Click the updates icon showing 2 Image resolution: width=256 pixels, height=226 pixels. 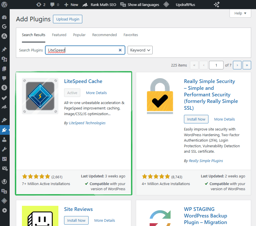(x=41, y=5)
